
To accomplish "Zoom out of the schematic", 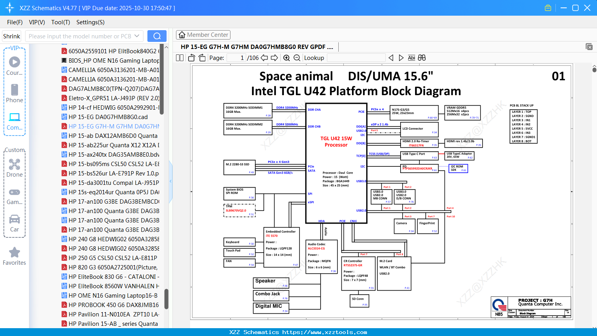I will pyautogui.click(x=297, y=58).
